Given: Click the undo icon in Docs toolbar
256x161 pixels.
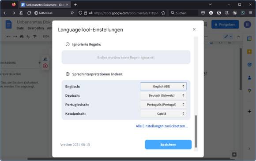Looking at the screenshot, I should click(x=8, y=37).
